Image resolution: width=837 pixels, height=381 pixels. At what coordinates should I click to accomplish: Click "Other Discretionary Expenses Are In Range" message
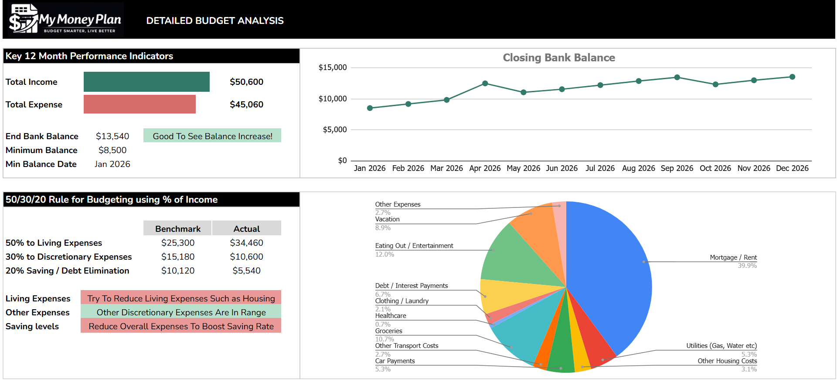pyautogui.click(x=181, y=312)
